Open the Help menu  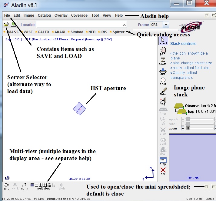pos(119,15)
